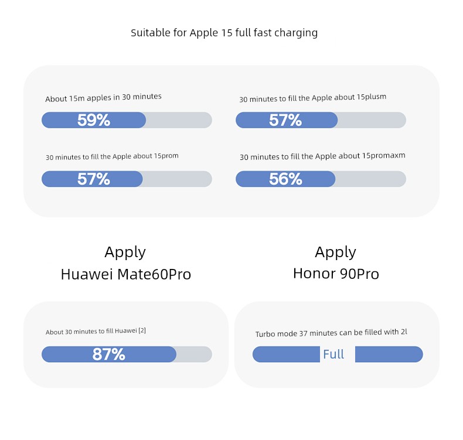The height and width of the screenshot is (440, 463).
Task: Click the 'Full' label text
Action: [x=333, y=354]
